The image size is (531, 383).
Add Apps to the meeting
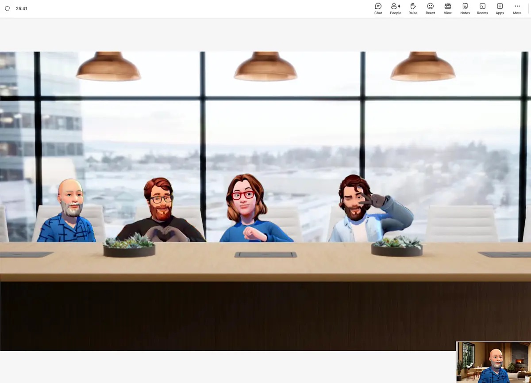[500, 8]
